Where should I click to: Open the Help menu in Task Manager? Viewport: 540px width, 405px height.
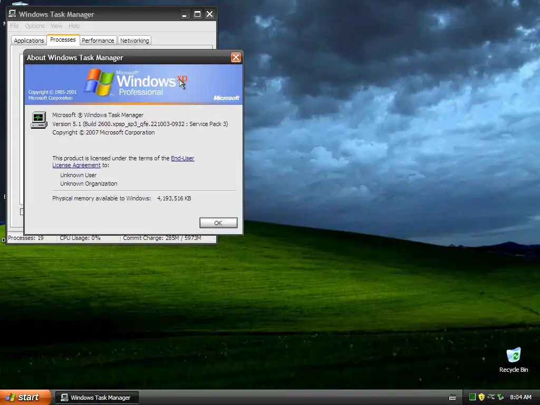74,26
